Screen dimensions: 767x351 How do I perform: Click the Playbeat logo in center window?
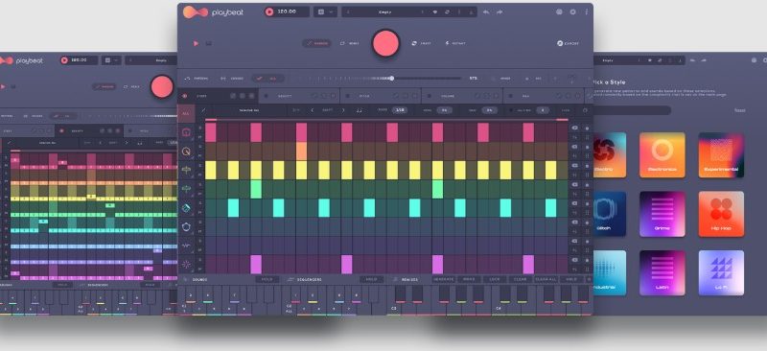tap(213, 12)
